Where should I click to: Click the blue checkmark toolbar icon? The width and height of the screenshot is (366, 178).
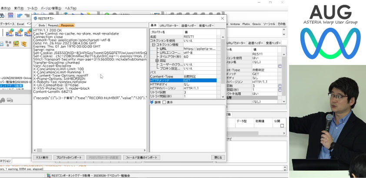pyautogui.click(x=20, y=16)
